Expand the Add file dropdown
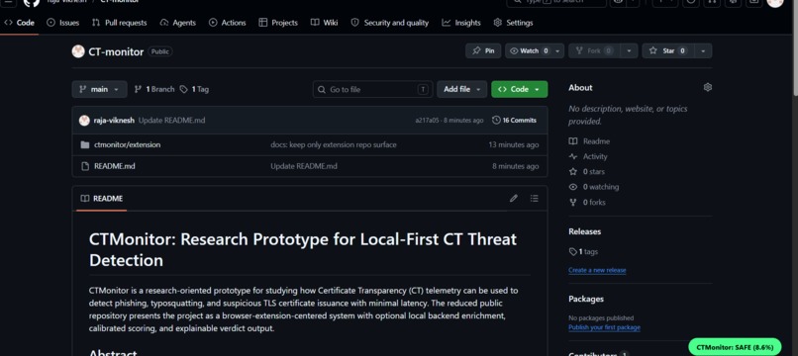The height and width of the screenshot is (356, 798). click(x=461, y=89)
